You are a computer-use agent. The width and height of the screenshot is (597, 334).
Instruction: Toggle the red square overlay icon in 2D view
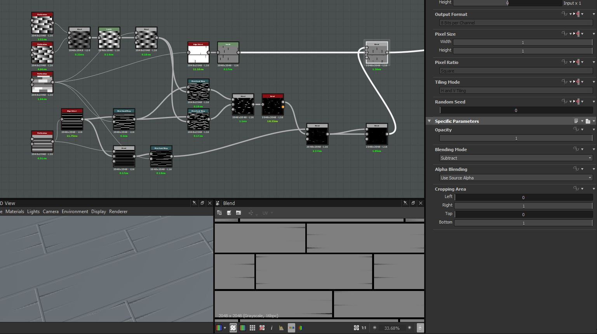[x=262, y=328]
